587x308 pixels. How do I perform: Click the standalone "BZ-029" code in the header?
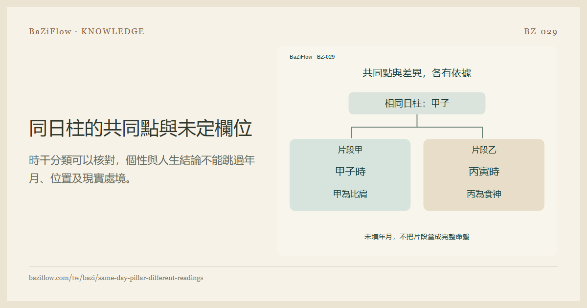pyautogui.click(x=541, y=32)
